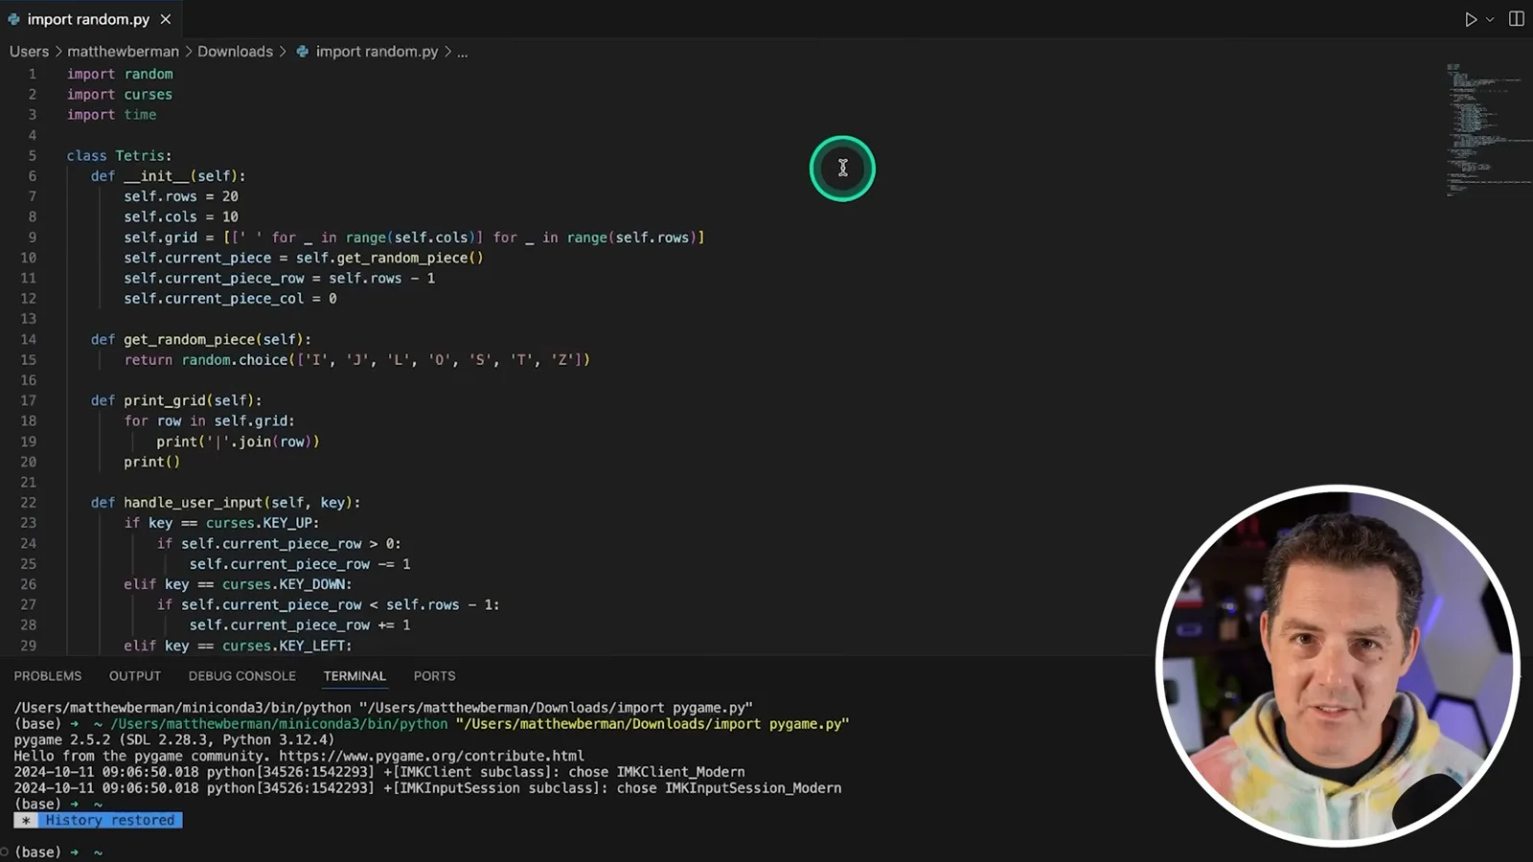Image resolution: width=1533 pixels, height=862 pixels.
Task: Click the pygame contribute URL in terminal
Action: coord(431,756)
